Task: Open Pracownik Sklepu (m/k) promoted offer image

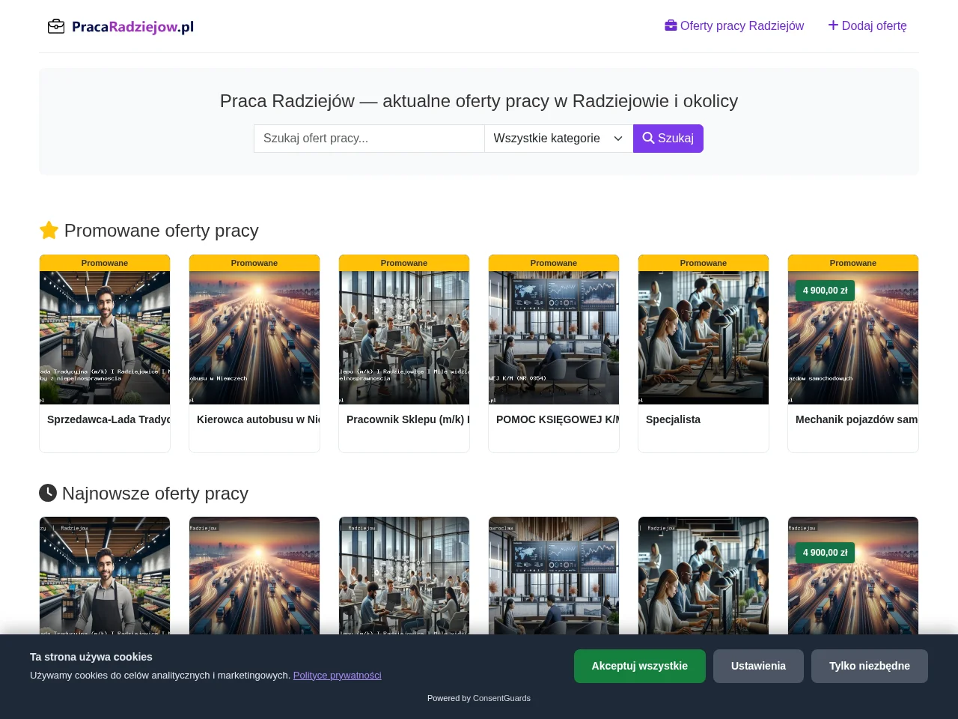Action: coord(404,338)
